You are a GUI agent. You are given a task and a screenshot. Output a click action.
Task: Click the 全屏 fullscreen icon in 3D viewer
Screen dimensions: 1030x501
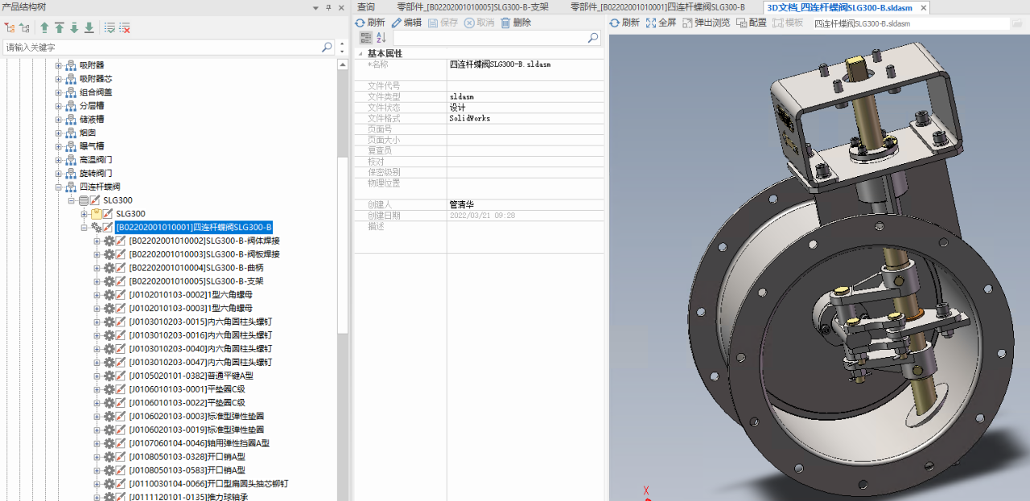[x=661, y=23]
